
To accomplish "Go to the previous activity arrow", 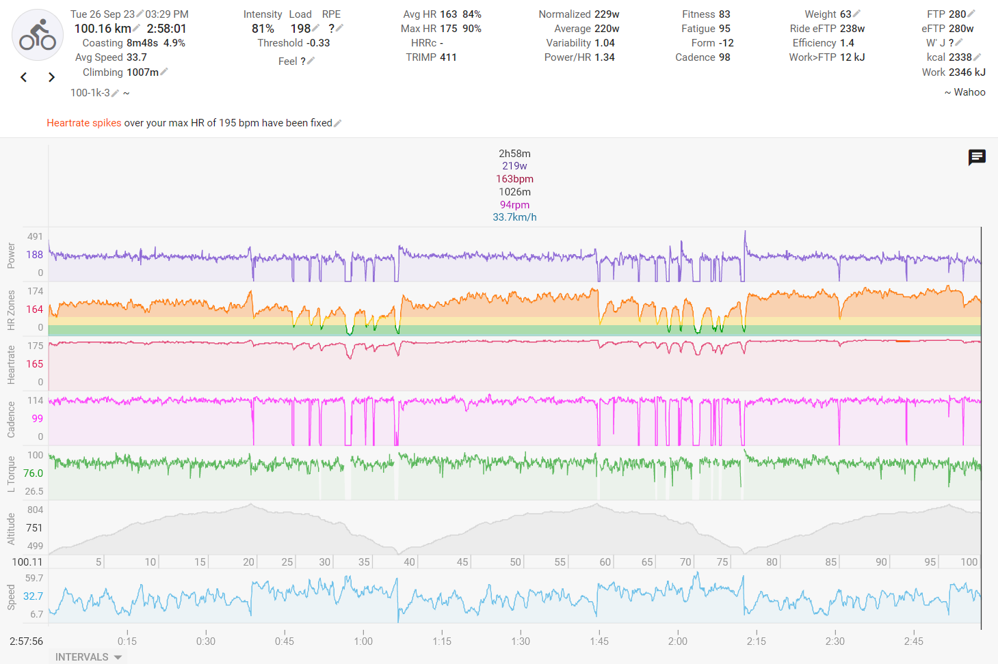I will [x=24, y=77].
